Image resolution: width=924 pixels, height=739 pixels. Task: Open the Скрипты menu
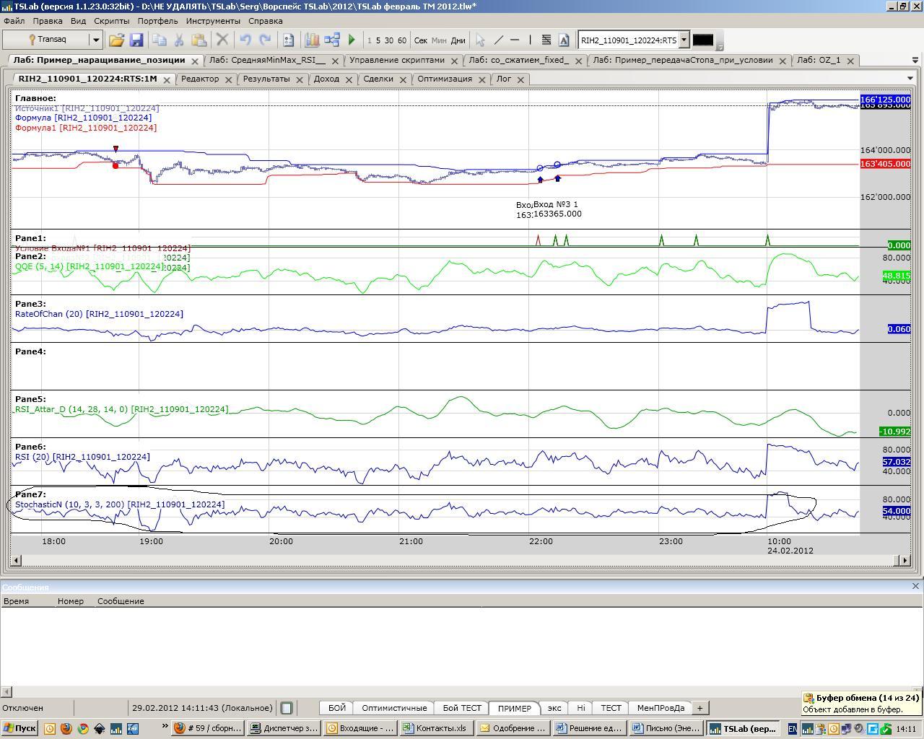tap(112, 21)
